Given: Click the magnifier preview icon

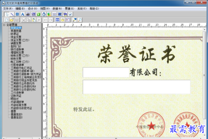Looking at the screenshot, I should (x=80, y=20).
